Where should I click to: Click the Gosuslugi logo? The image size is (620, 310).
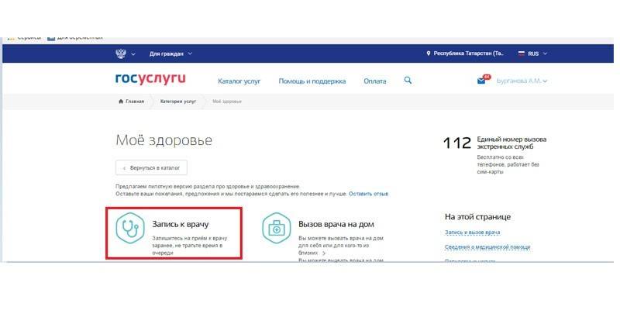pyautogui.click(x=150, y=80)
